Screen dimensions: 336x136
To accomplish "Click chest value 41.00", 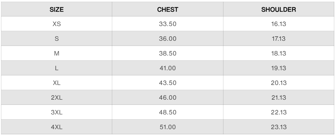I will pyautogui.click(x=168, y=68).
